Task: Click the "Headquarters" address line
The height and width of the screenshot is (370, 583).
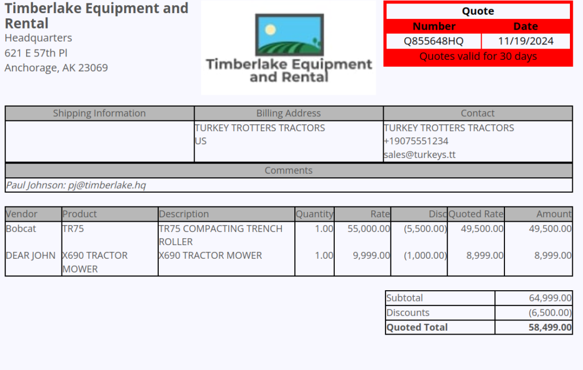Action: coord(38,38)
